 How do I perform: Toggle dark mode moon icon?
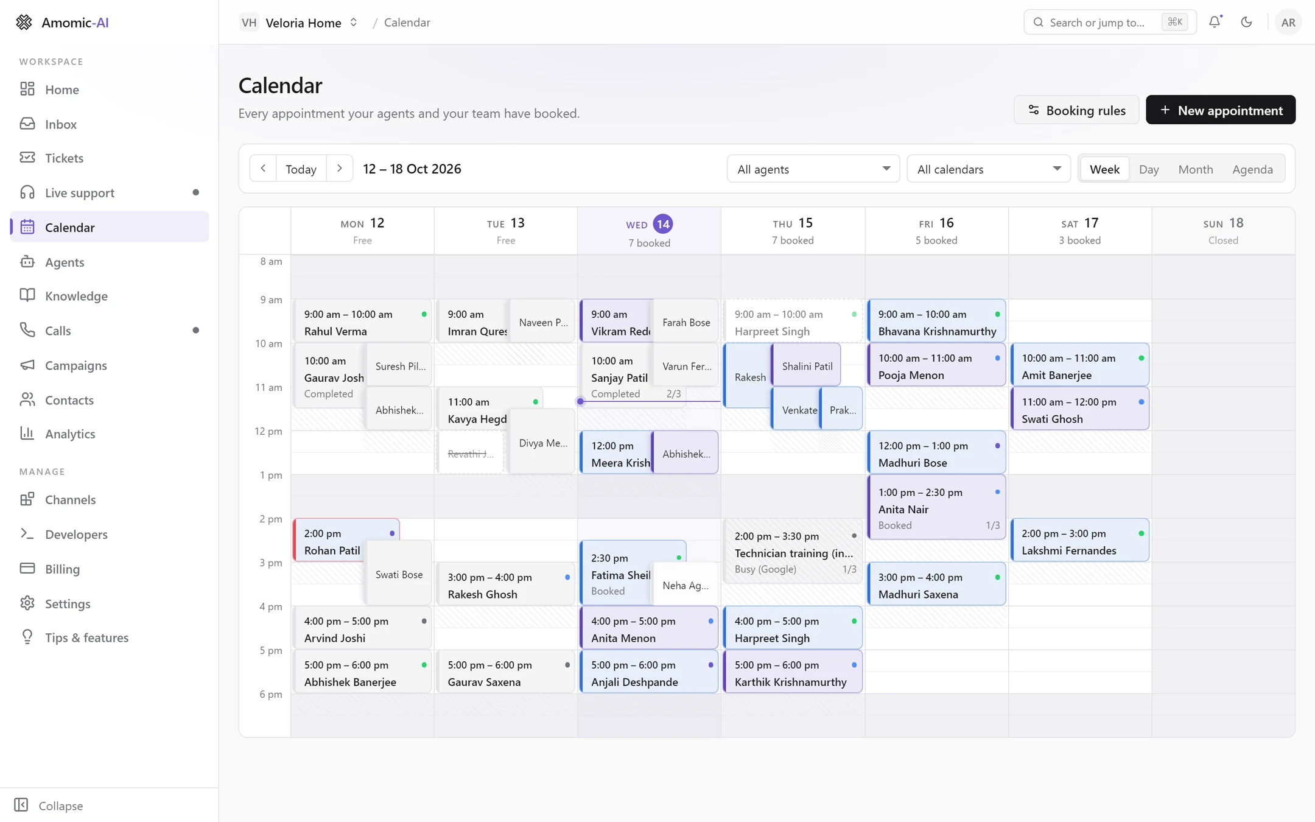pos(1246,23)
